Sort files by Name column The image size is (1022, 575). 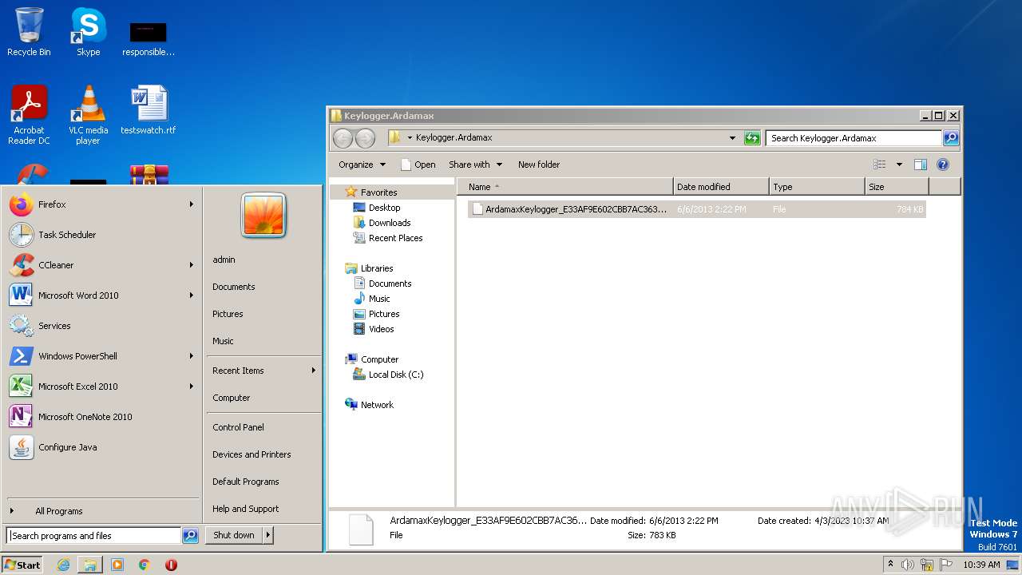[565, 187]
